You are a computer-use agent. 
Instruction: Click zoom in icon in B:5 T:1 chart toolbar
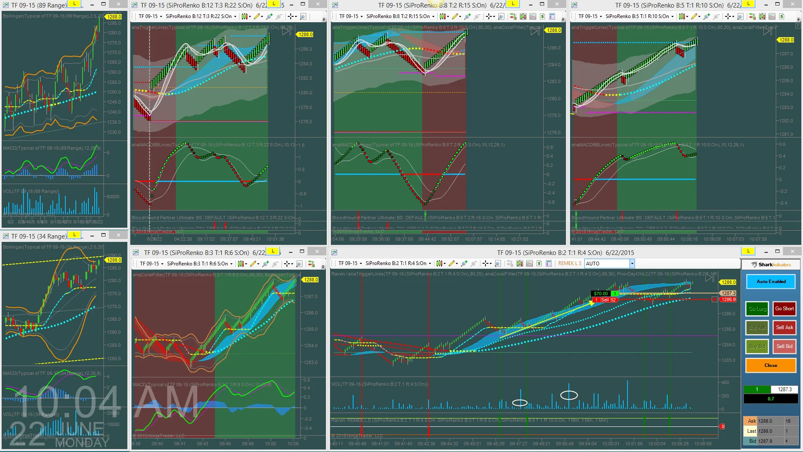pos(706,16)
